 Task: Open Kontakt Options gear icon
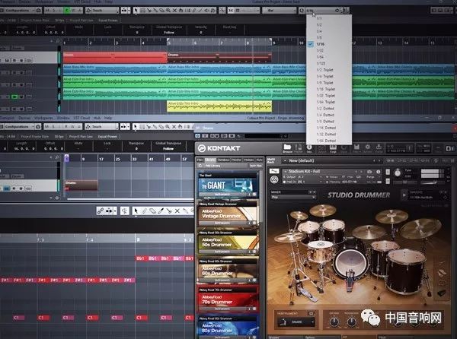pyautogui.click(x=368, y=148)
